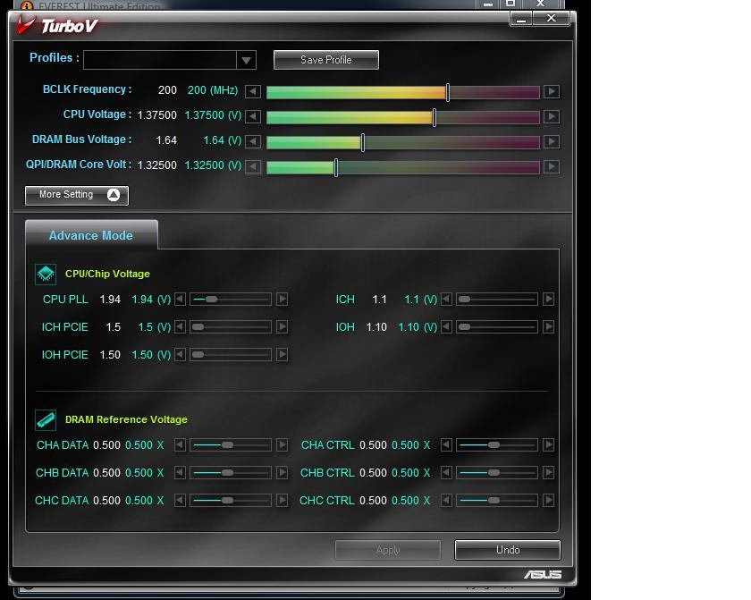
Task: Click the ICH voltage slider track
Action: 497,300
